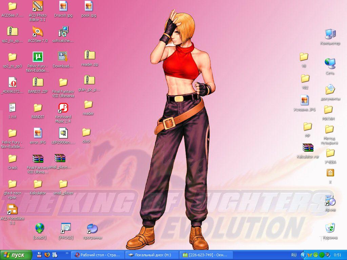347x260 pixels.
Task: Select the poisk.jpg image file
Action: click(88, 6)
